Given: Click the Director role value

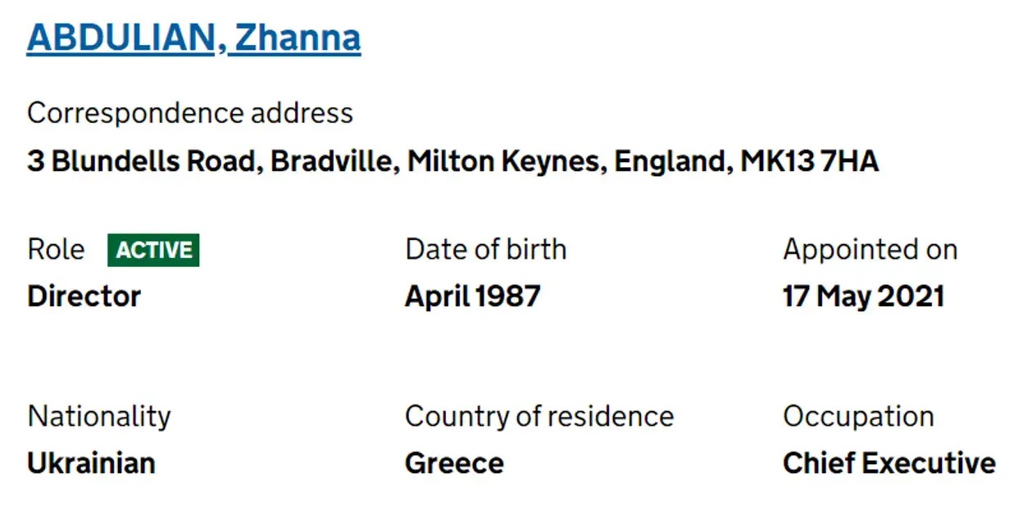Looking at the screenshot, I should 84,296.
